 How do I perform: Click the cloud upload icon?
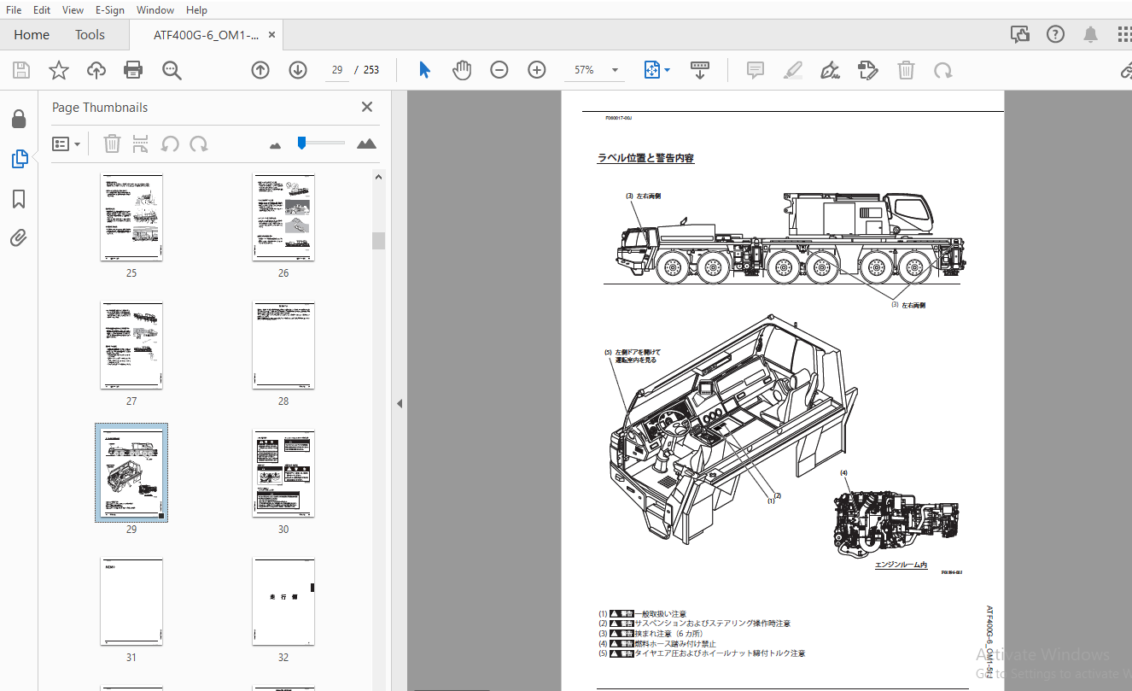pos(96,70)
